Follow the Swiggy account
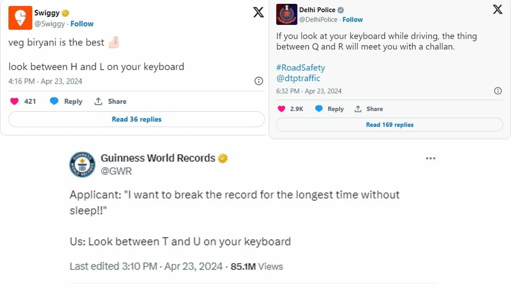 click(x=82, y=24)
